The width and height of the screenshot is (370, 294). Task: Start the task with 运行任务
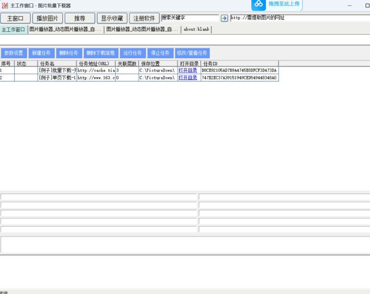point(132,53)
